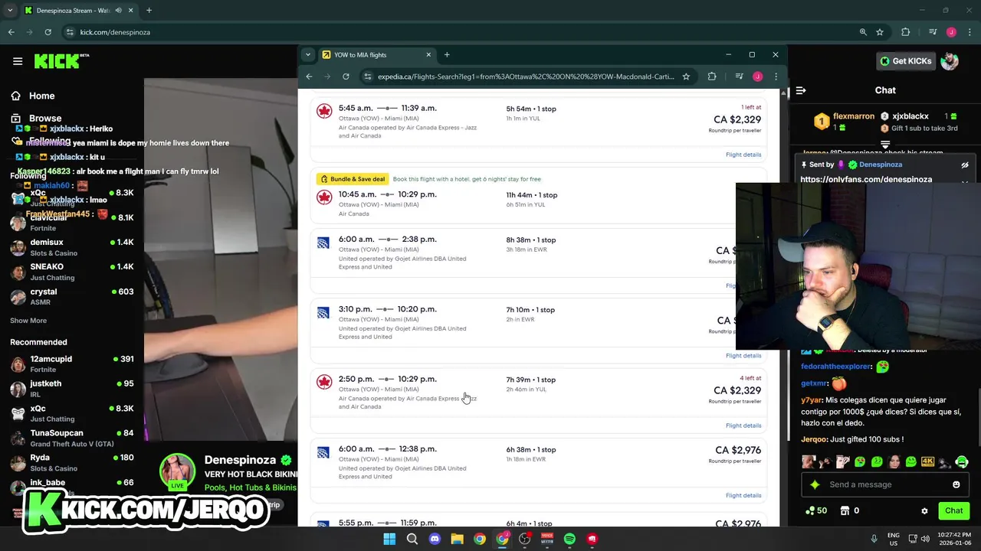Open TunaSoupcan GTA channel
This screenshot has height=551, width=981.
pos(72,438)
